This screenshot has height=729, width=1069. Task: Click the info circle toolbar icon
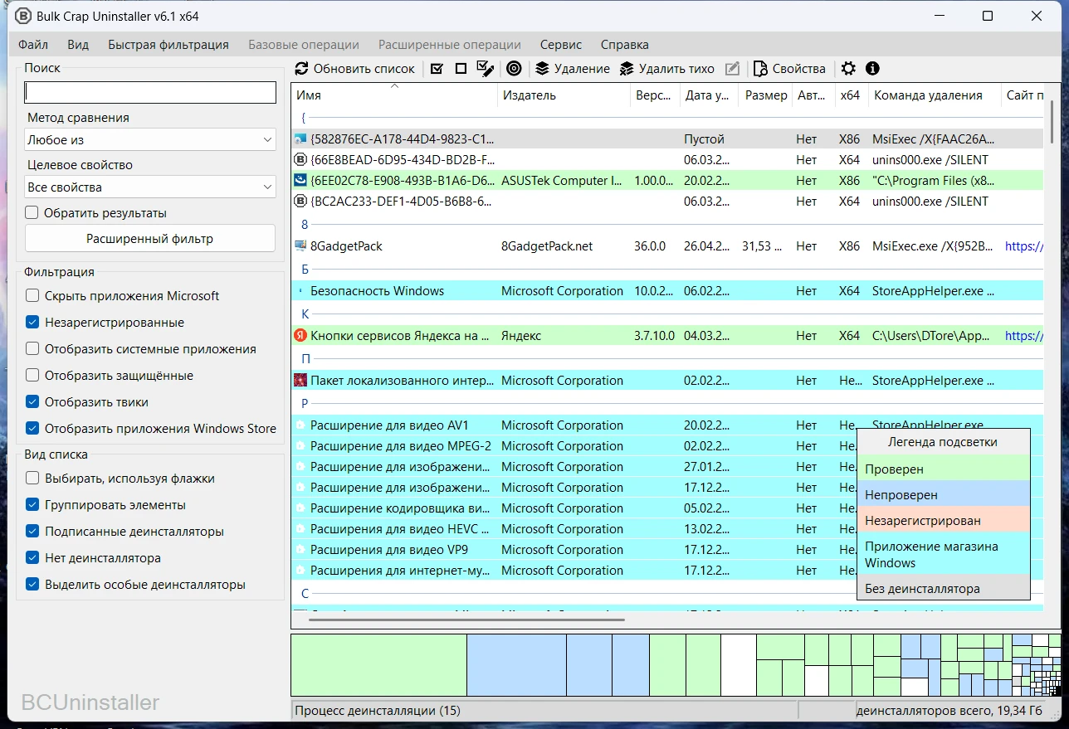(872, 69)
